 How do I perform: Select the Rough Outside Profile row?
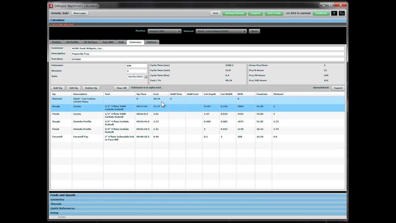[x=198, y=123]
